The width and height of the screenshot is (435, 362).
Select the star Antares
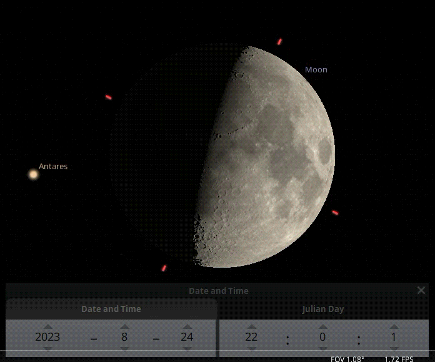(x=33, y=174)
